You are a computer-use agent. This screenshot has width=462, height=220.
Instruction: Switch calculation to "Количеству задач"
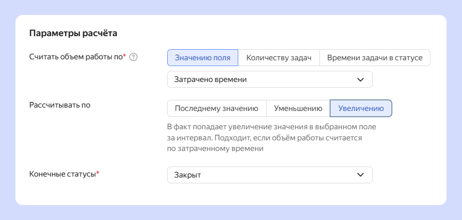click(279, 58)
